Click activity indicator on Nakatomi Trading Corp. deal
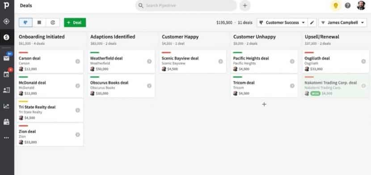This screenshot has width=371, height=175. [363, 86]
